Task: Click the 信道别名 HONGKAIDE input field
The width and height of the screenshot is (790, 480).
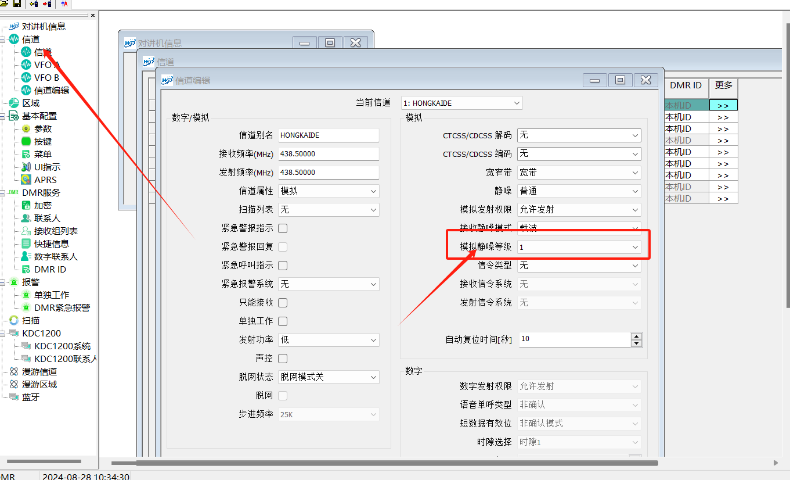Action: pos(328,135)
